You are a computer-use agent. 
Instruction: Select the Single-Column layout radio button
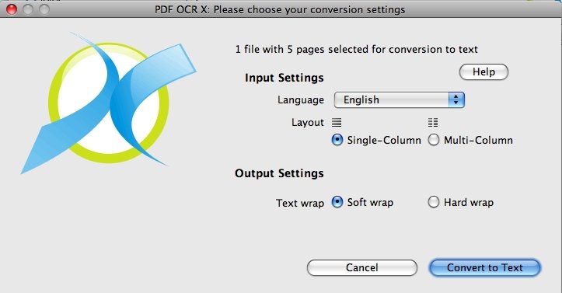tap(337, 140)
